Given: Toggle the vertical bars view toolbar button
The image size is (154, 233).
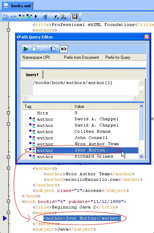Looking at the screenshot, I should 75,17.
